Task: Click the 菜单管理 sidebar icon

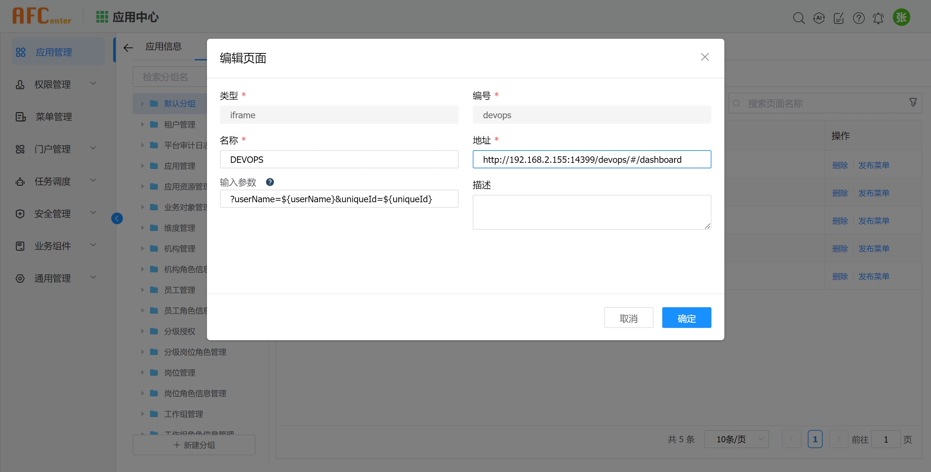Action: (x=20, y=117)
